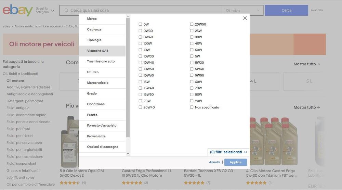Click Bardahl listing star rating

click(x=194, y=183)
